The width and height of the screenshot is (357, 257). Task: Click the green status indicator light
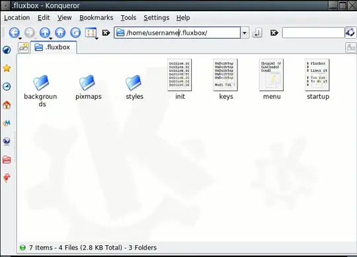click(x=22, y=248)
